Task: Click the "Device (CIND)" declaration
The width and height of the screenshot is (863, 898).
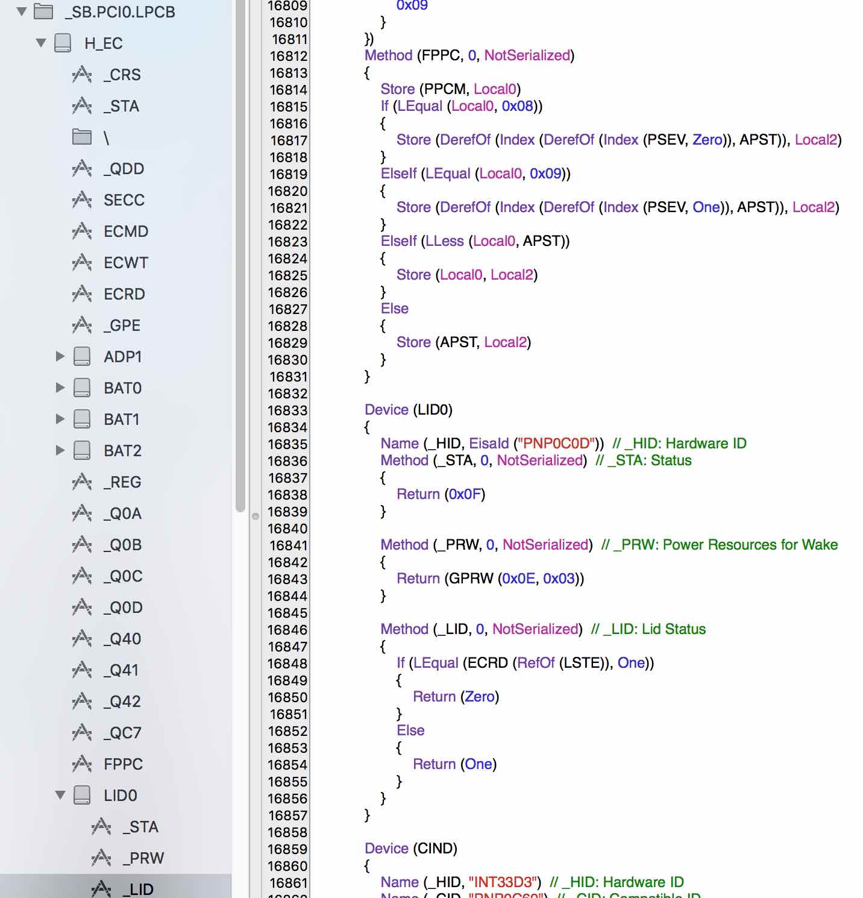Action: [411, 849]
